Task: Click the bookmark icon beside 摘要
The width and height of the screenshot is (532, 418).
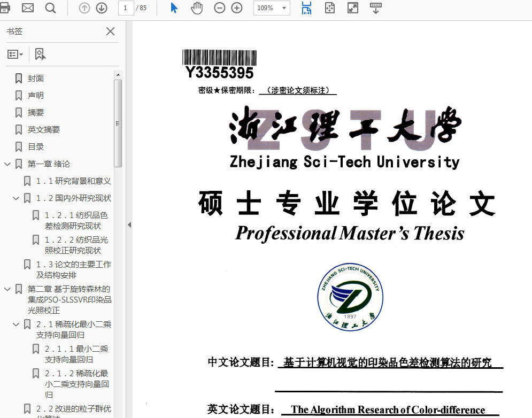Action: 19,113
